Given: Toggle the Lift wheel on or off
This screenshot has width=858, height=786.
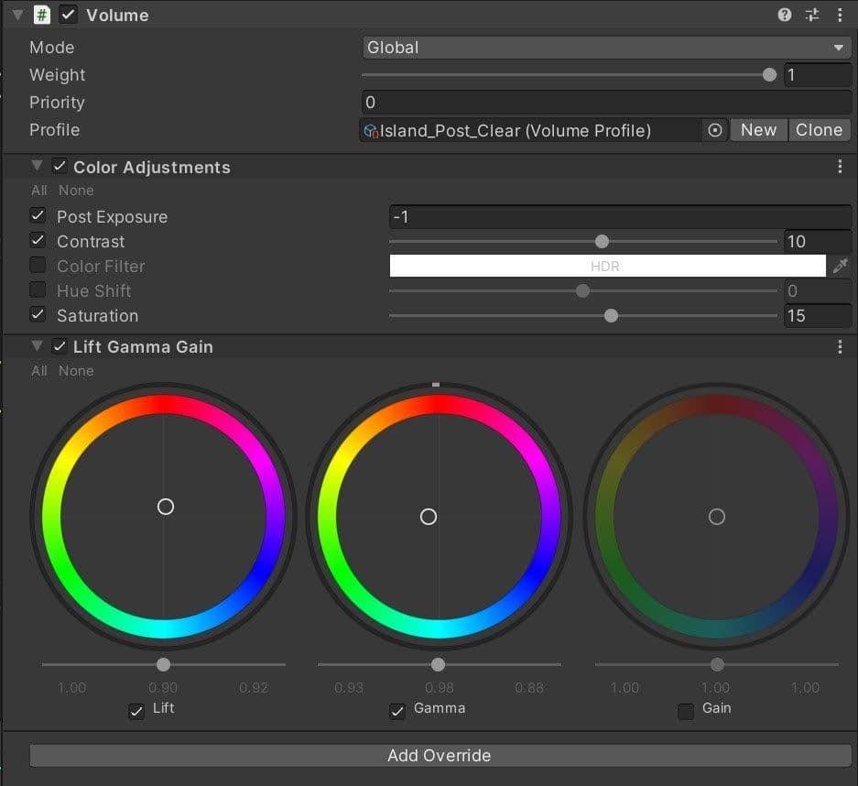Looking at the screenshot, I should 136,708.
